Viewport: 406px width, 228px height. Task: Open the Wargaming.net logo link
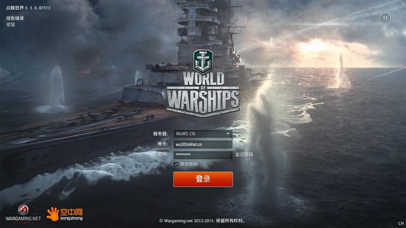click(23, 214)
